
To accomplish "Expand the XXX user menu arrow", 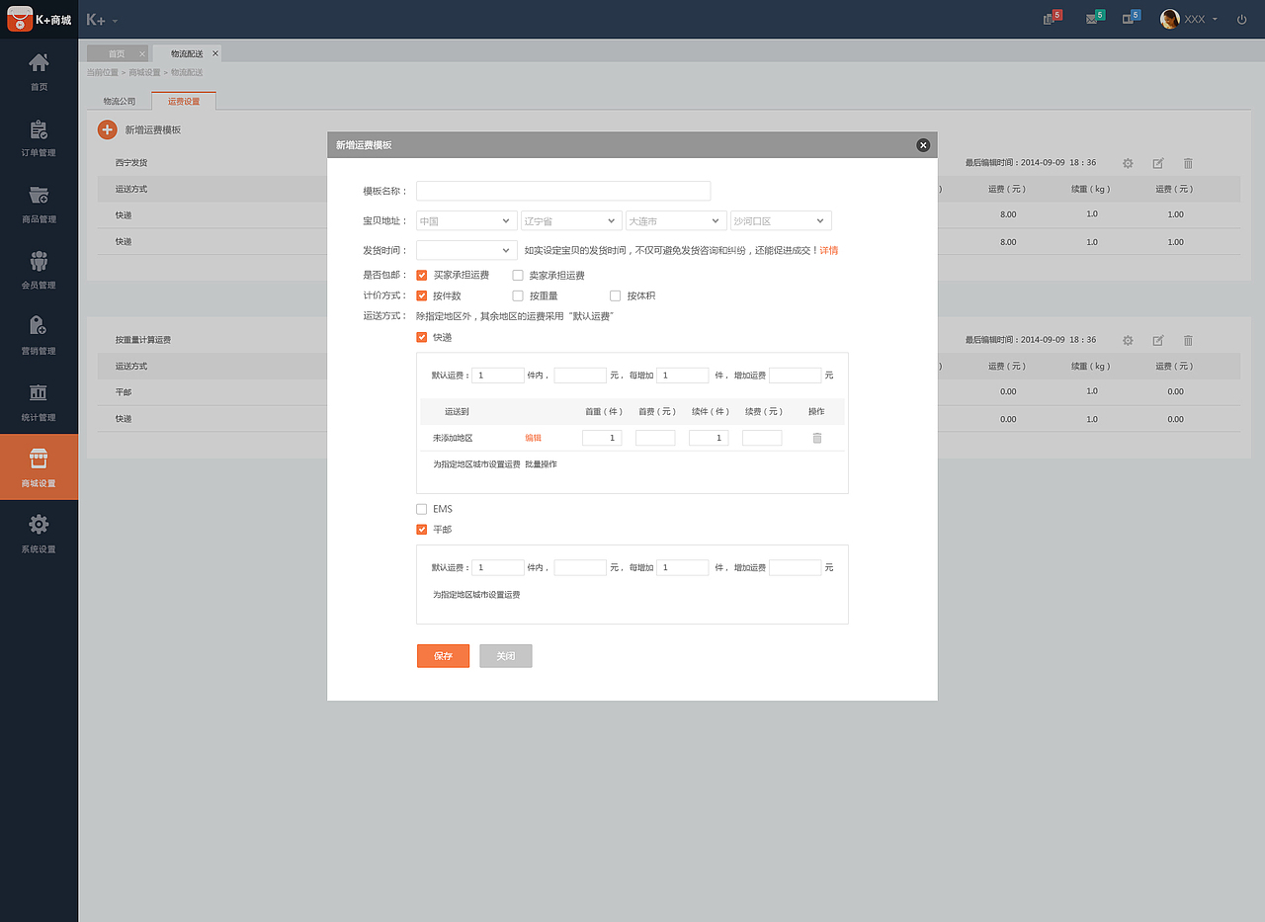I will 1215,19.
